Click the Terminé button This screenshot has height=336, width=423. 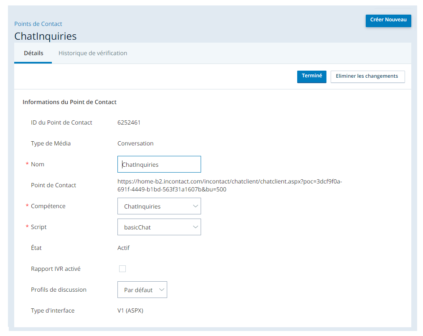pyautogui.click(x=311, y=76)
